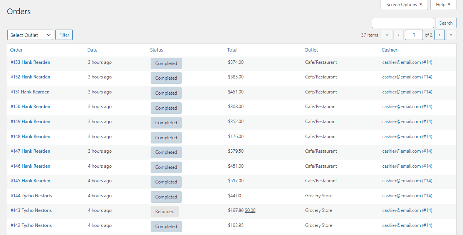Click the first page pagination arrow
463x235 pixels.
point(387,35)
